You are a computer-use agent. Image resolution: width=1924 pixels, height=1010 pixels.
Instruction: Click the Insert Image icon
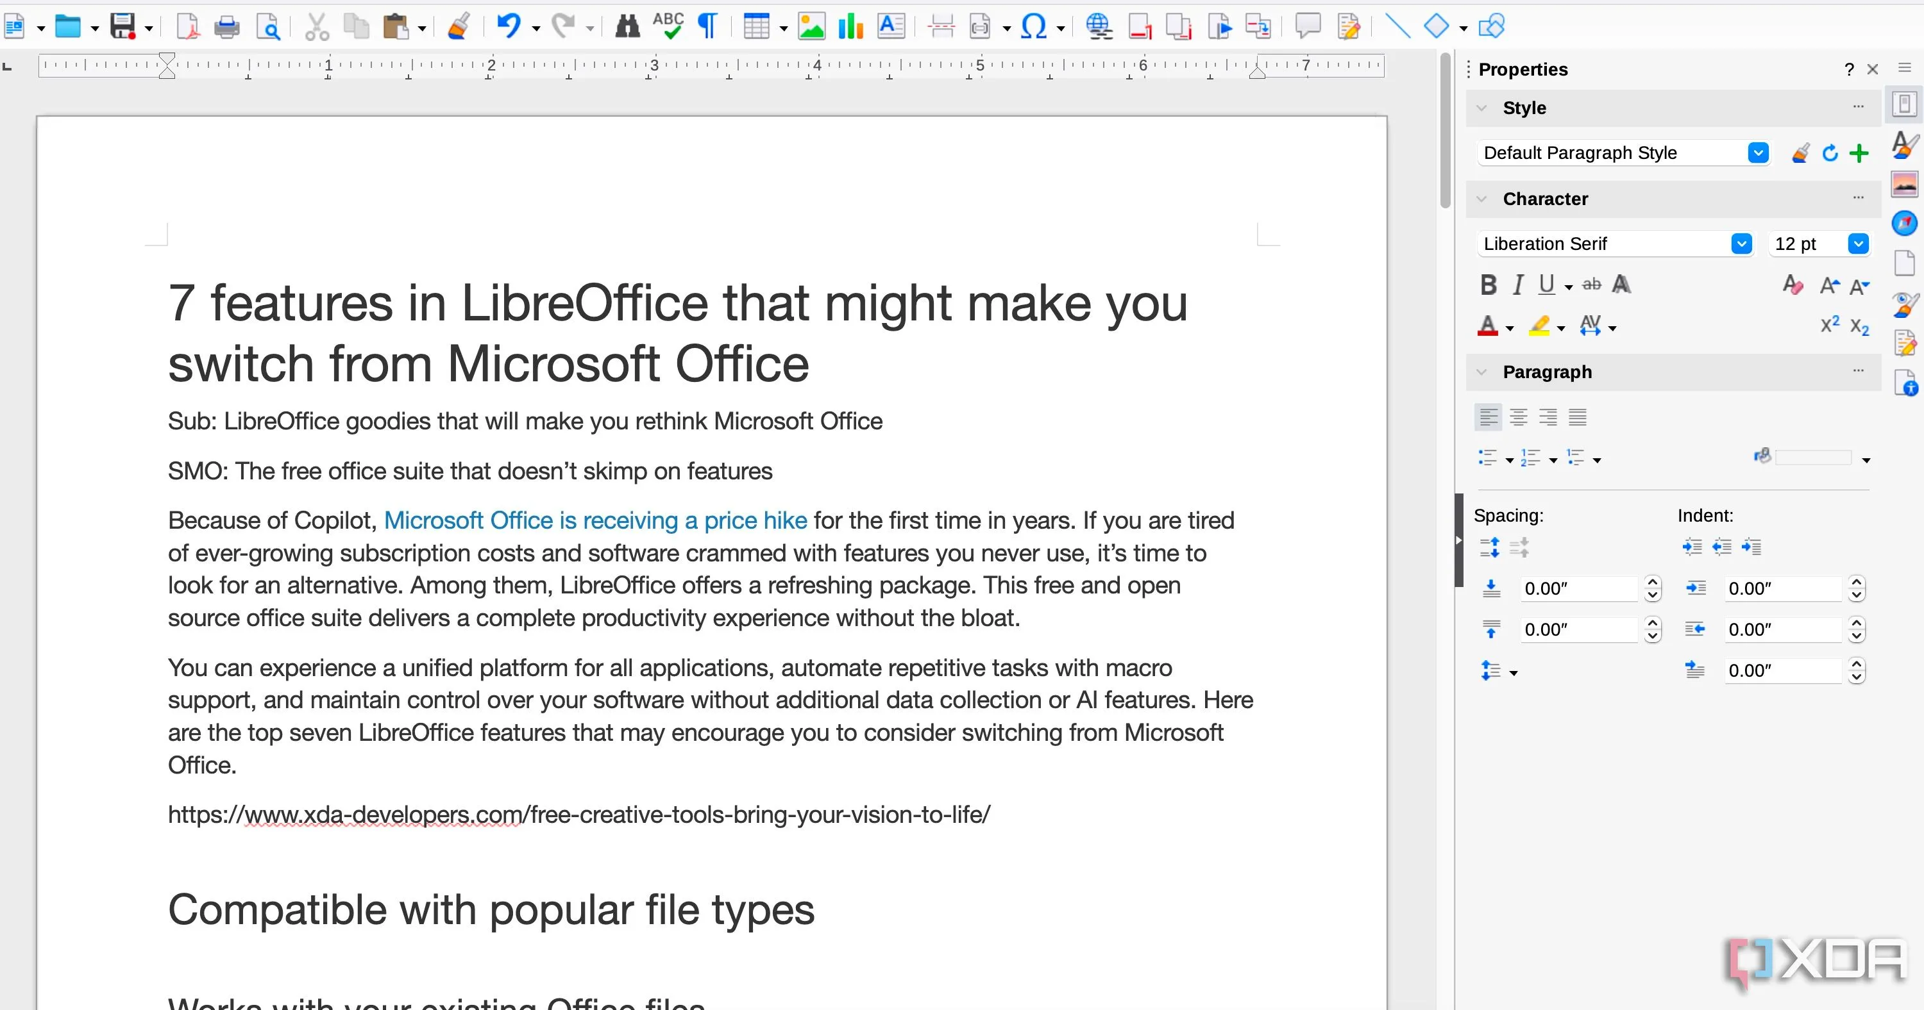pyautogui.click(x=811, y=27)
